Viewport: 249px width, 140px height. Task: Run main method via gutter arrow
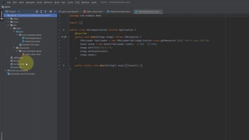click(x=64, y=65)
